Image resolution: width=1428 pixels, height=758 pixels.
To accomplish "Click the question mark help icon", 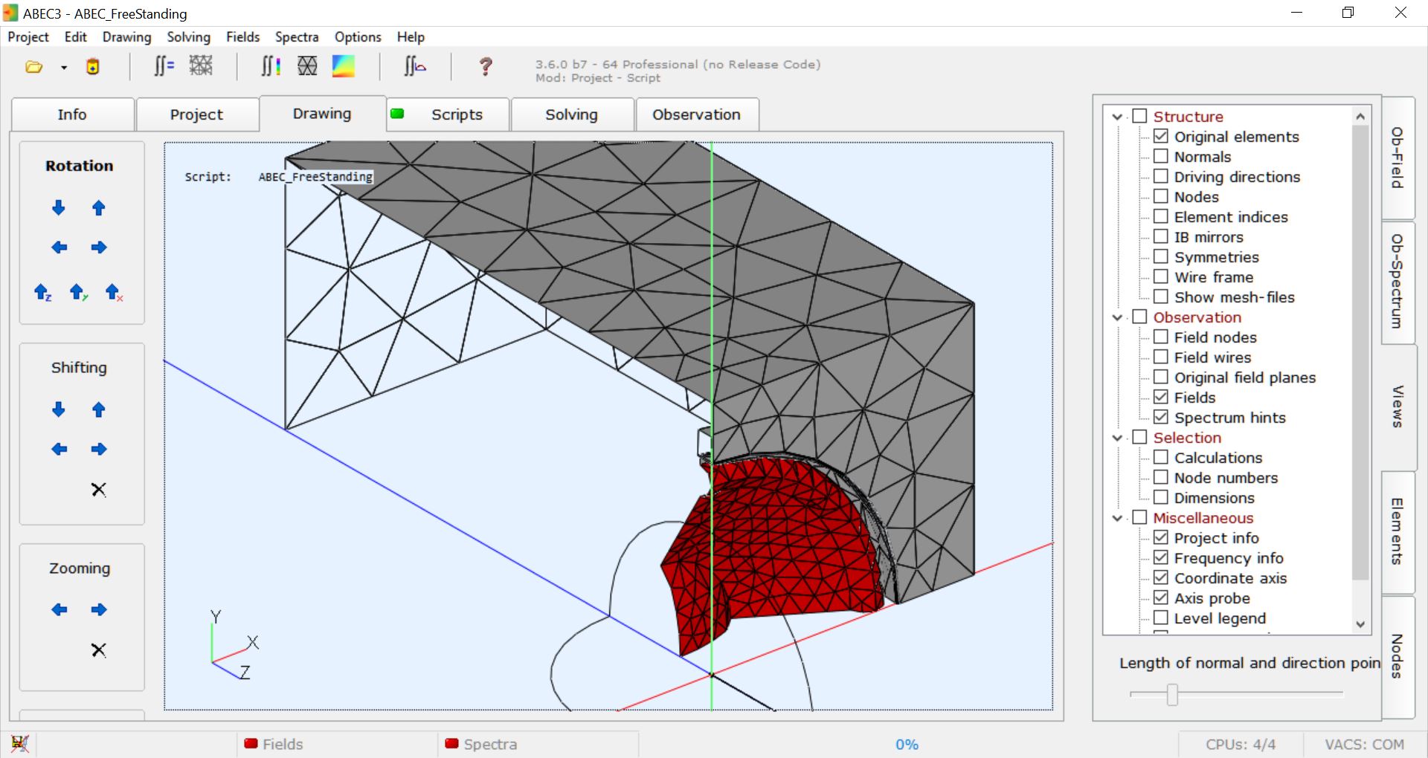I will [x=486, y=67].
